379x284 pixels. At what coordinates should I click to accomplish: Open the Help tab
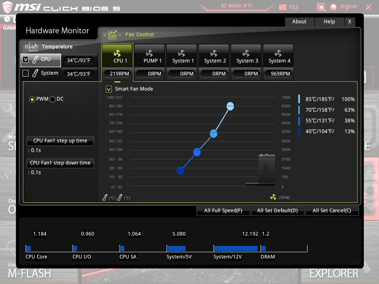(329, 21)
